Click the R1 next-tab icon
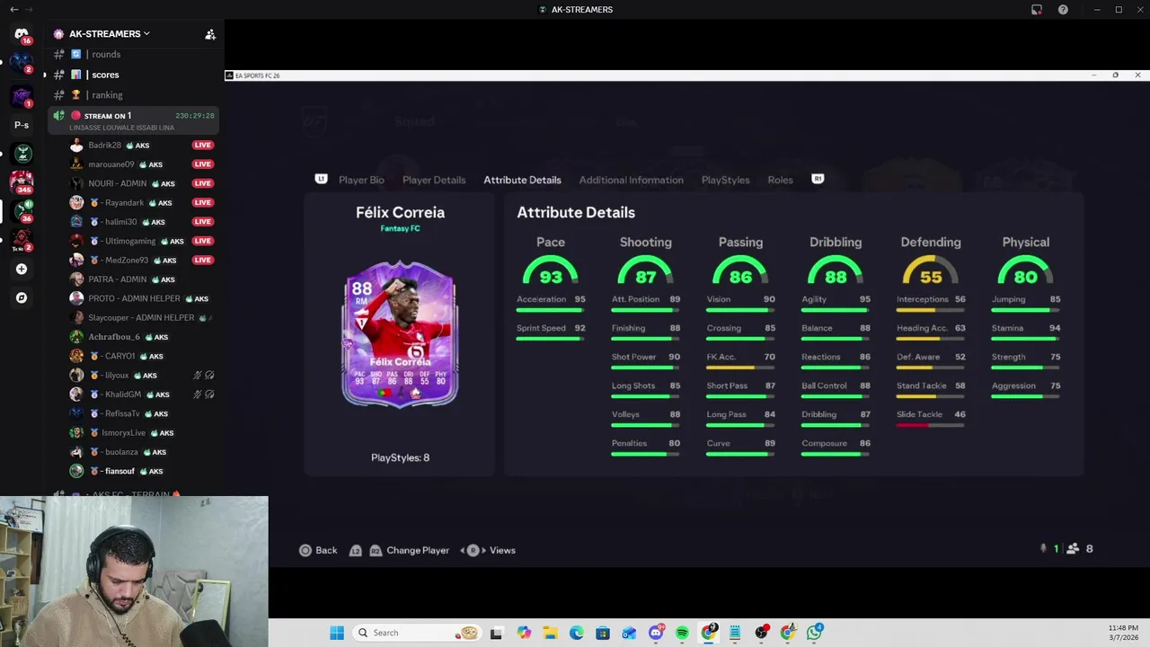This screenshot has width=1150, height=647. coord(818,179)
